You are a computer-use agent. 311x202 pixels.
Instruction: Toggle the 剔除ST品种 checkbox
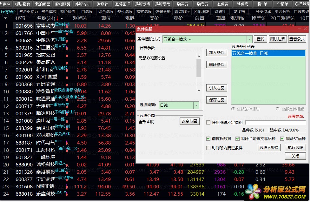click(282, 138)
